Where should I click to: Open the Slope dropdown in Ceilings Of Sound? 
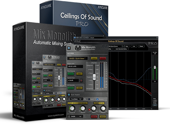click(x=155, y=105)
